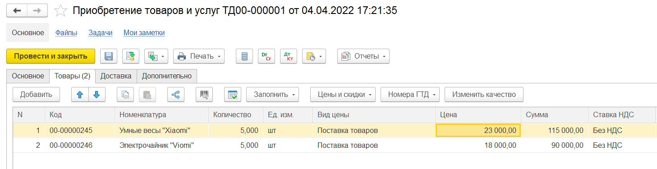The height and width of the screenshot is (169, 657).
Task: Open the Файлы link
Action: tap(66, 33)
